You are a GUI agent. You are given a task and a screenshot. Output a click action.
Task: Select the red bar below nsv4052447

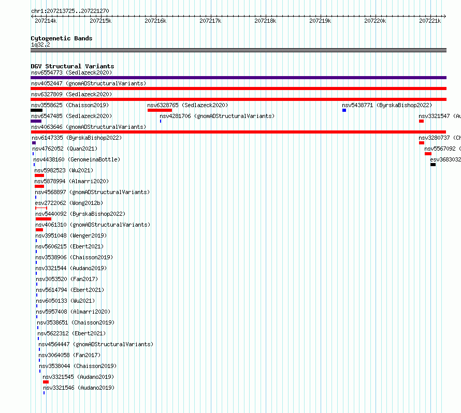(x=238, y=89)
